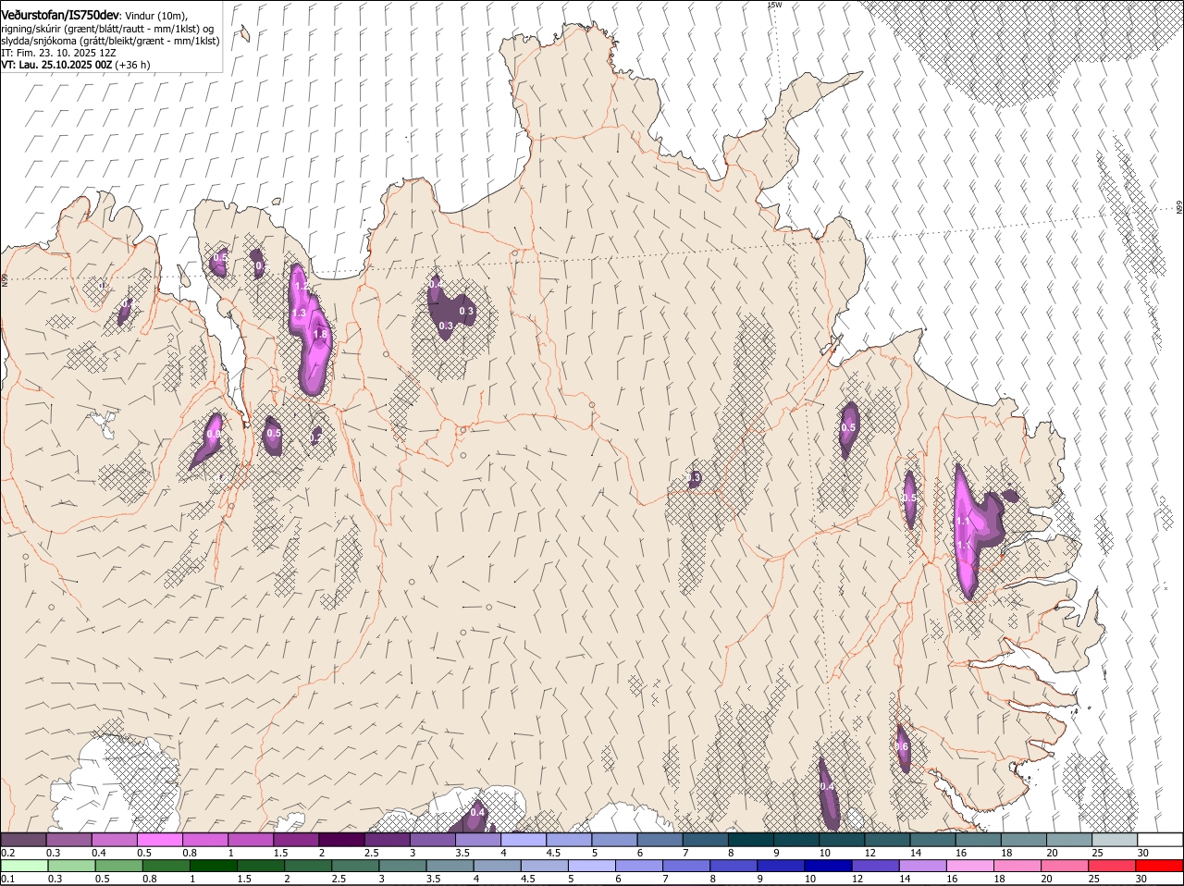
Task: Click the 0.1 label in the rain legend
Action: click(7, 879)
